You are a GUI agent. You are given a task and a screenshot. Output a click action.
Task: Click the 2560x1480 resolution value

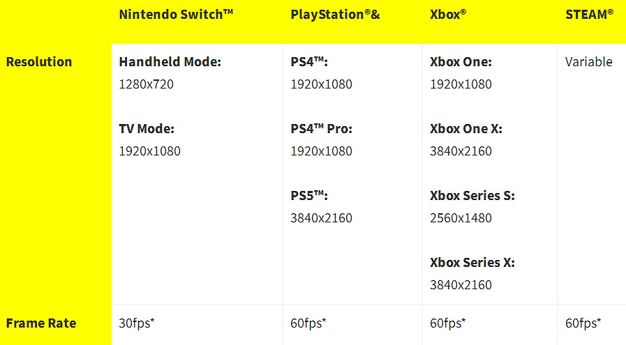[461, 218]
